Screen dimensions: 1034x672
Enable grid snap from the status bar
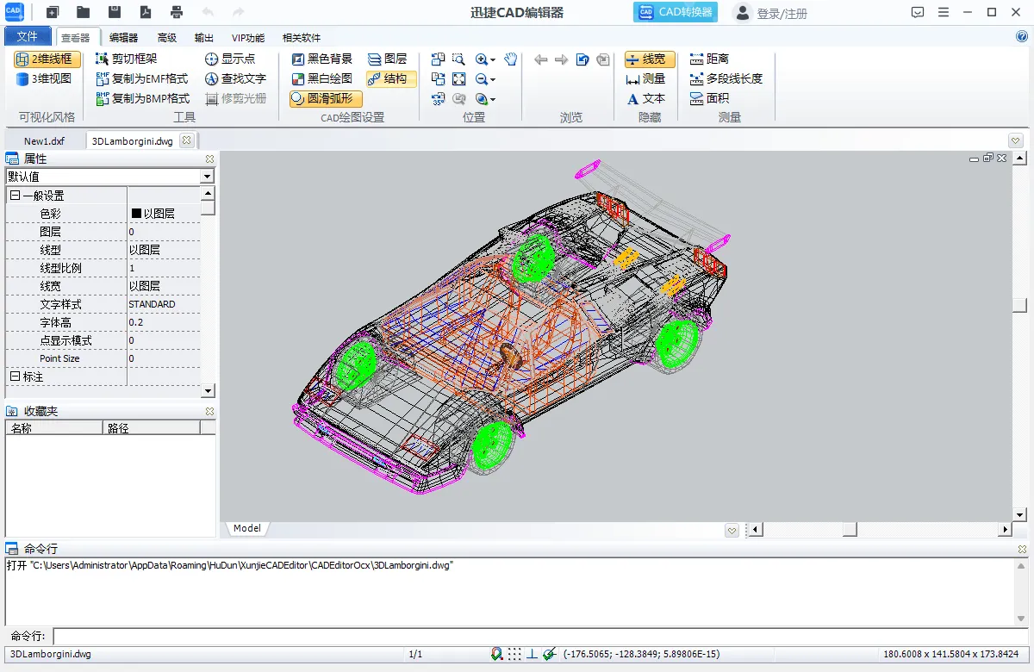[514, 653]
